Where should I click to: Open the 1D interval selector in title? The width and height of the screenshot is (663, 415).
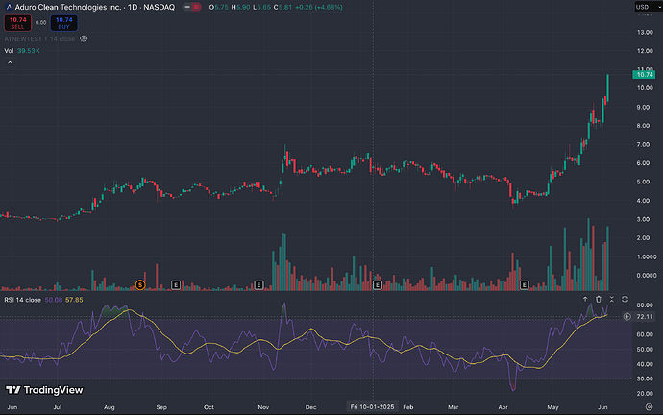tap(135, 7)
